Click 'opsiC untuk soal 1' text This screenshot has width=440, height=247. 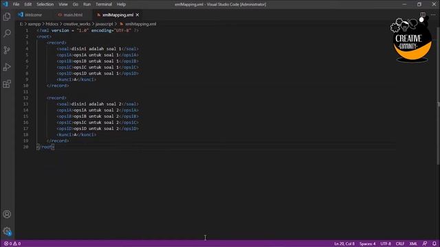pos(96,67)
